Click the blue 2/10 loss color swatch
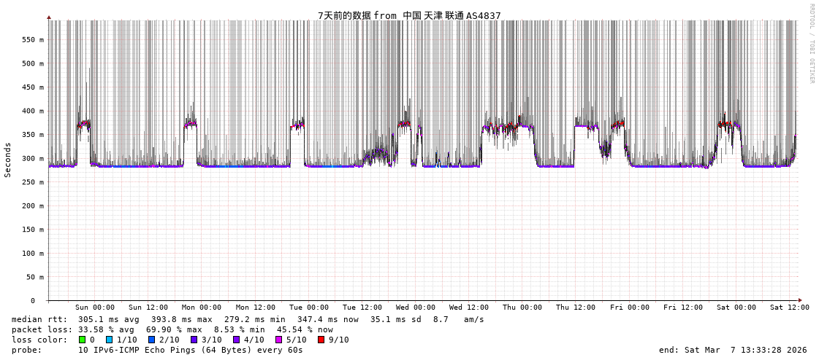The height and width of the screenshot is (360, 819). pyautogui.click(x=151, y=340)
